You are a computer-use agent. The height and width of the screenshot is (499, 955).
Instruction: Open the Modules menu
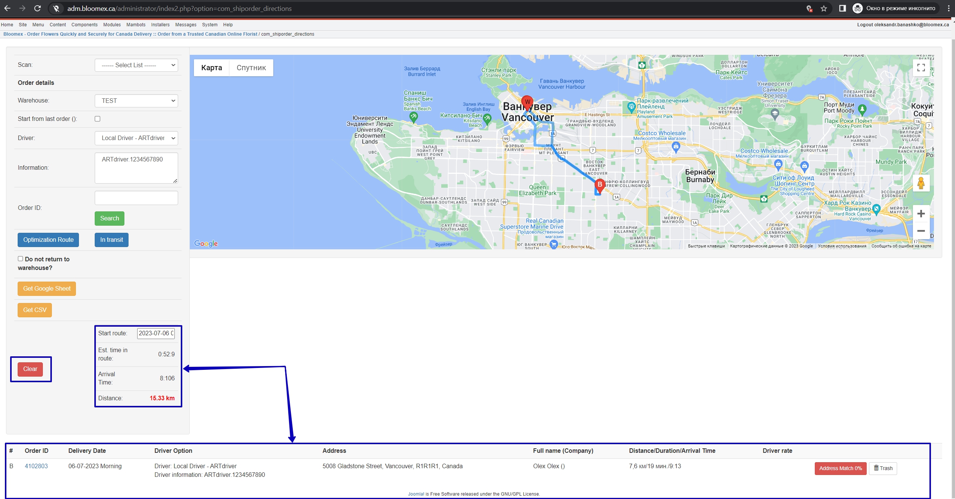pyautogui.click(x=112, y=25)
